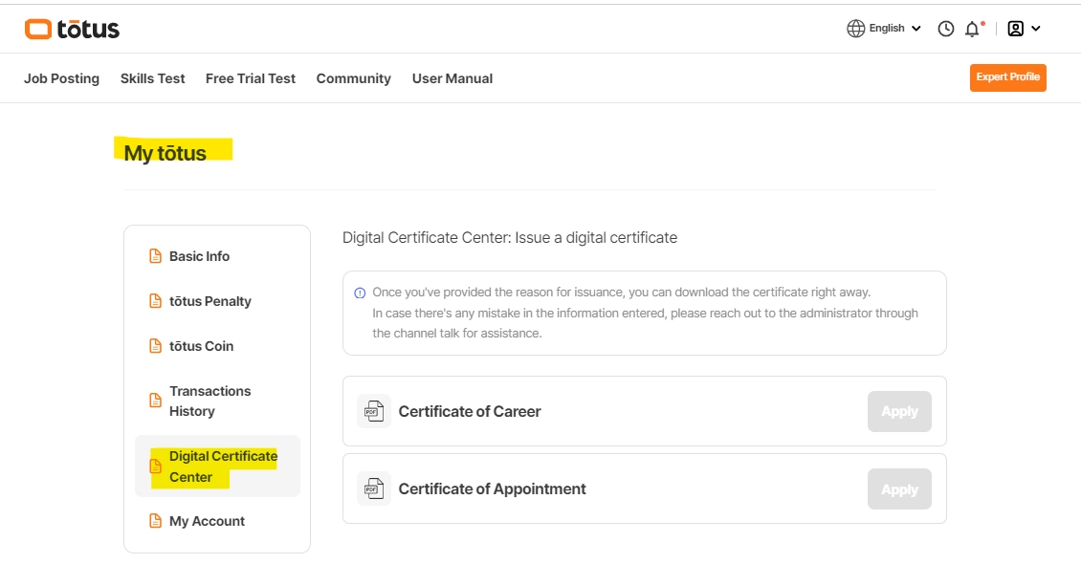The image size is (1081, 586).
Task: Expand the English language dropdown
Action: point(916,29)
